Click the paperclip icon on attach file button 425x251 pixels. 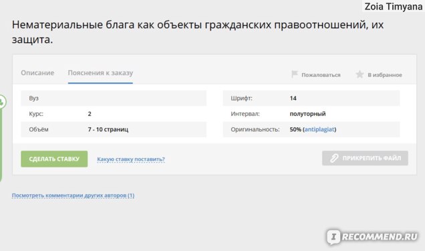tap(334, 158)
